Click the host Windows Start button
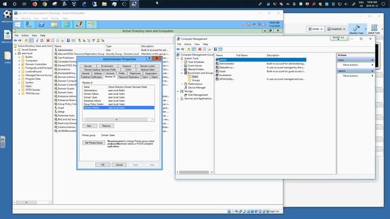 (x=5, y=4)
